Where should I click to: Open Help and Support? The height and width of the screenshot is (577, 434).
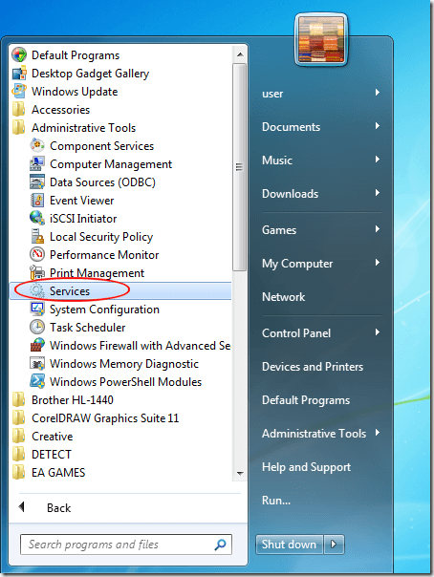[x=306, y=467]
